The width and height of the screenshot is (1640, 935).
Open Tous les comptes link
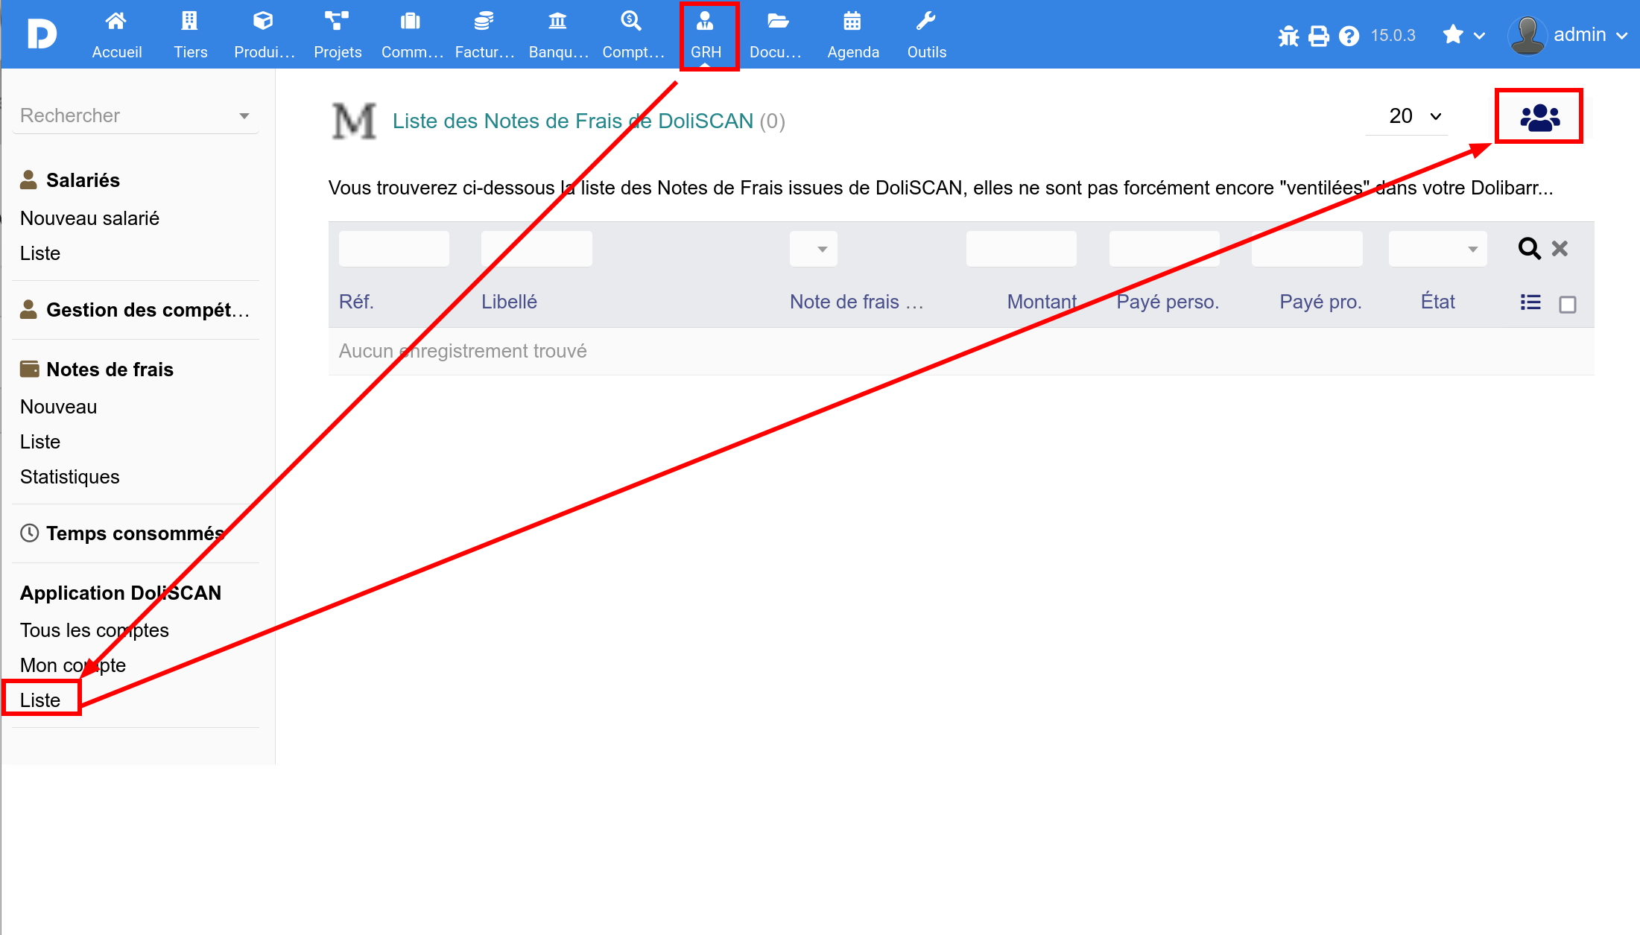coord(95,630)
